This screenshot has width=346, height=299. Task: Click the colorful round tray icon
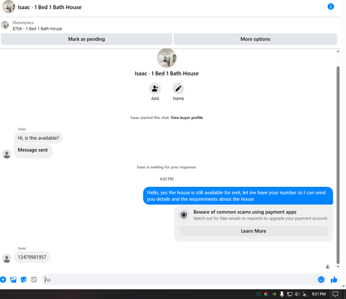tap(266, 294)
